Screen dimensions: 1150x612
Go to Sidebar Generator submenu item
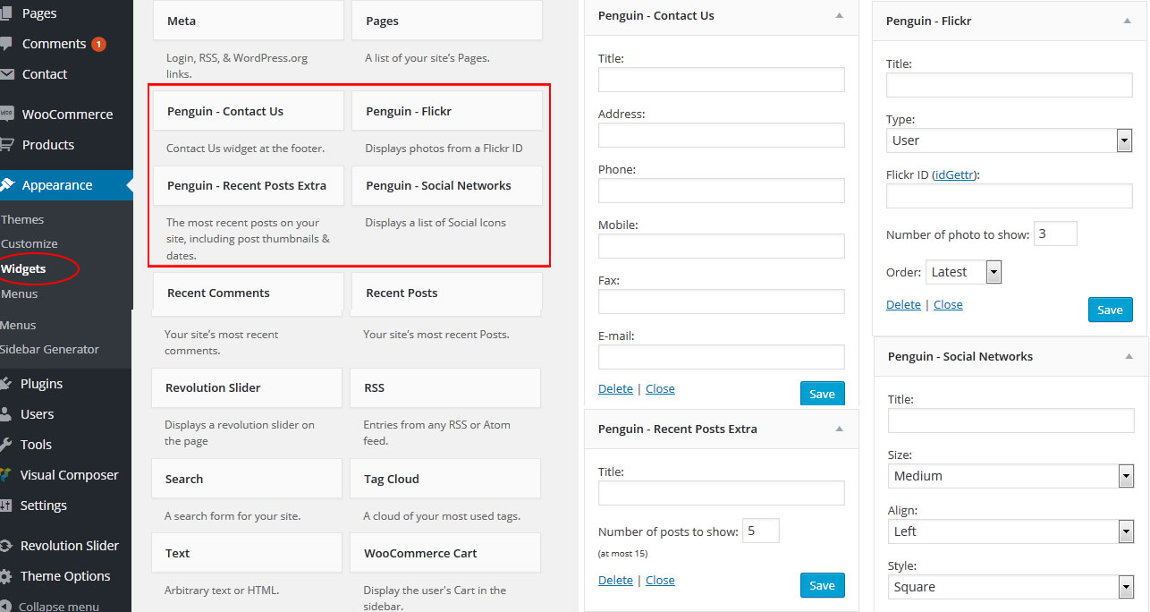(50, 349)
